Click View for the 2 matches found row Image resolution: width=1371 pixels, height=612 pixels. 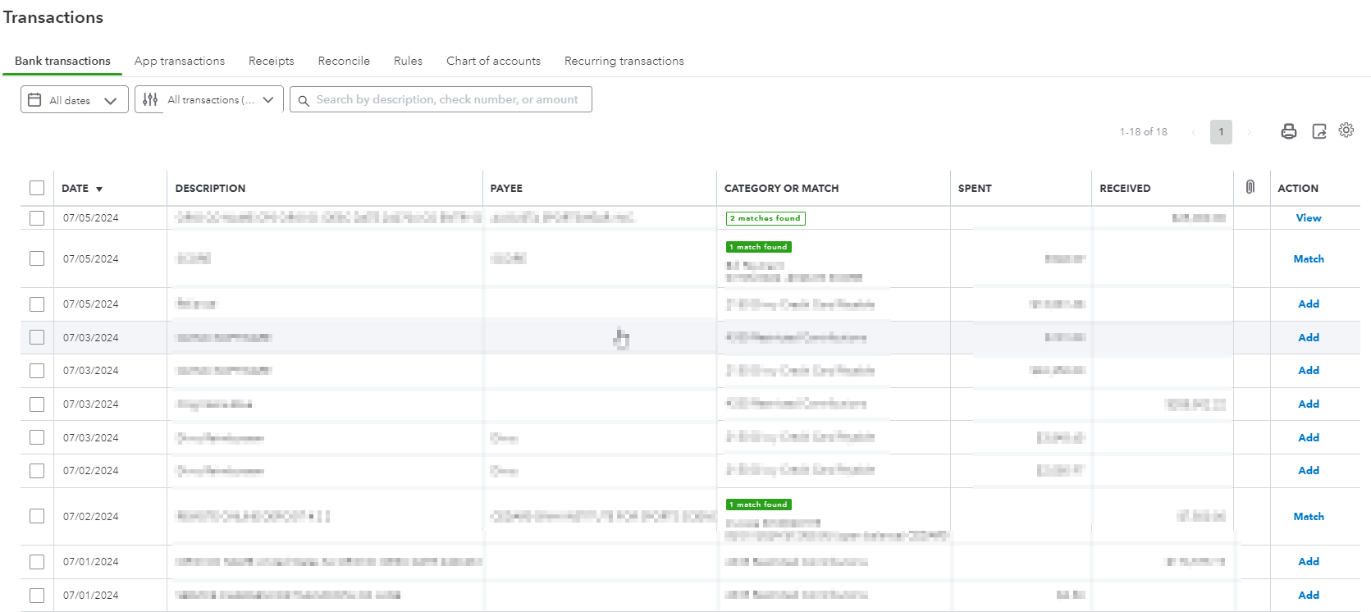click(x=1309, y=218)
